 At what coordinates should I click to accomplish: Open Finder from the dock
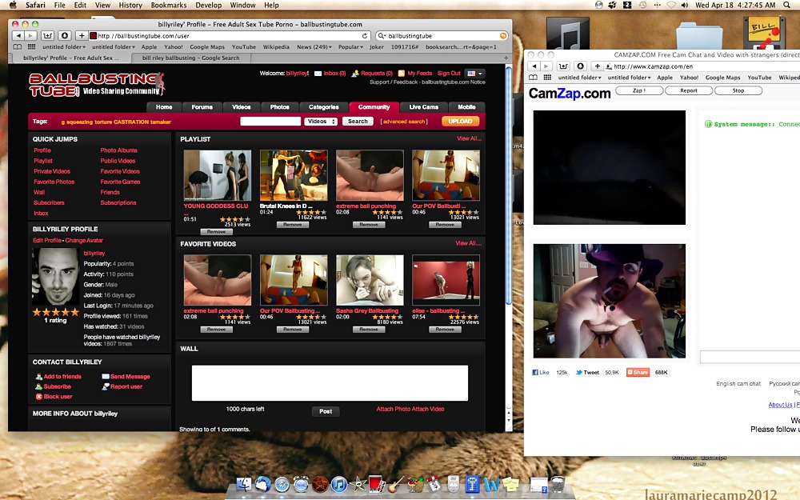pyautogui.click(x=246, y=484)
